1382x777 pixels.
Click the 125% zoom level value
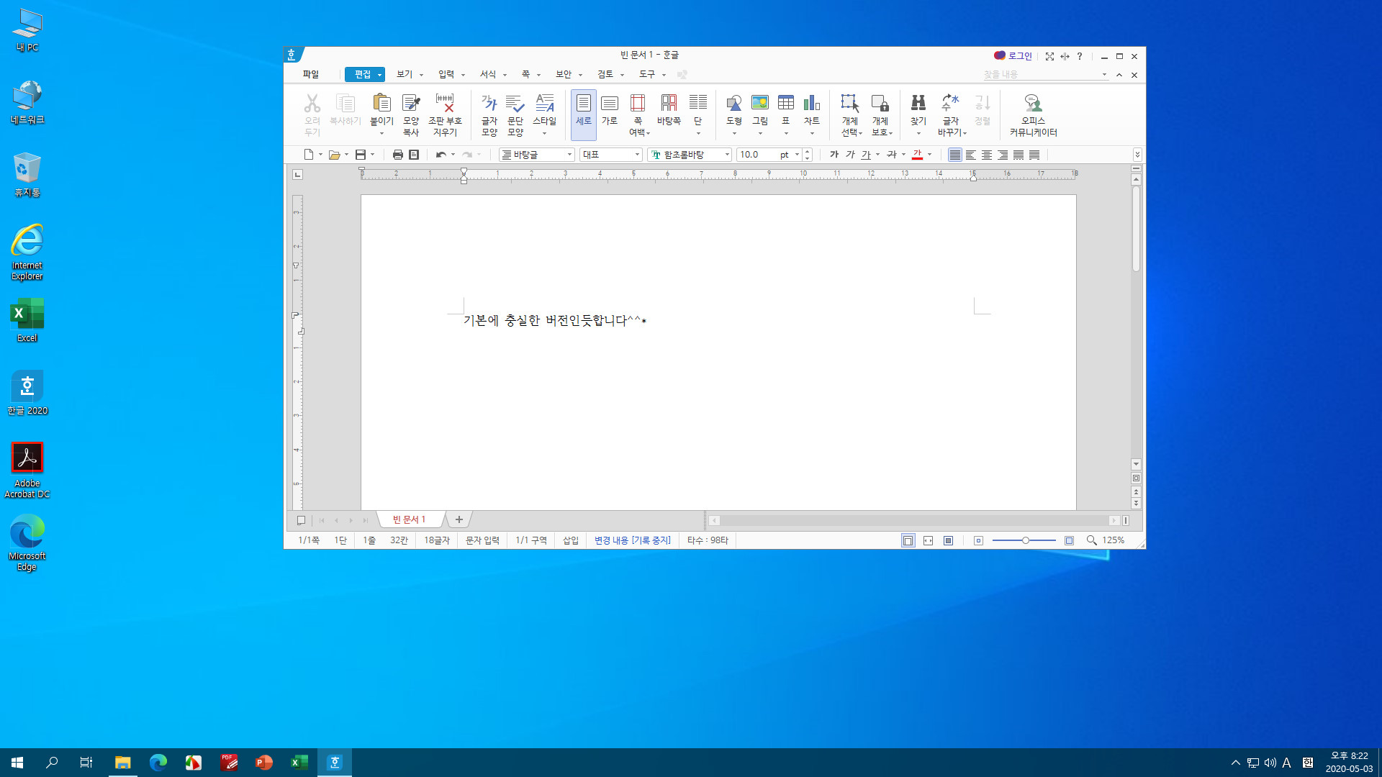pyautogui.click(x=1113, y=540)
